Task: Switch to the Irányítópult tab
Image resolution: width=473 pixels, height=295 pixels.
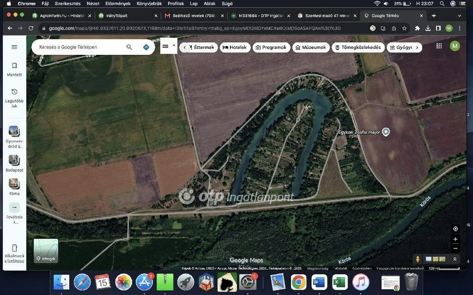Action: pos(127,16)
